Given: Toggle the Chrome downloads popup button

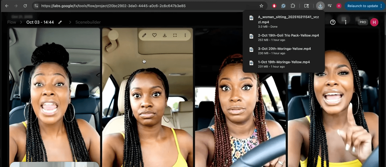Looking at the screenshot, I should tap(320, 6).
